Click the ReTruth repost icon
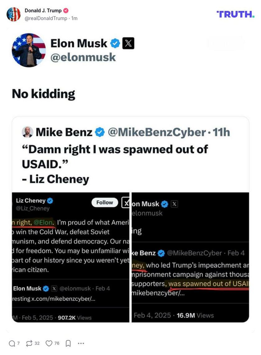 pos(29,343)
